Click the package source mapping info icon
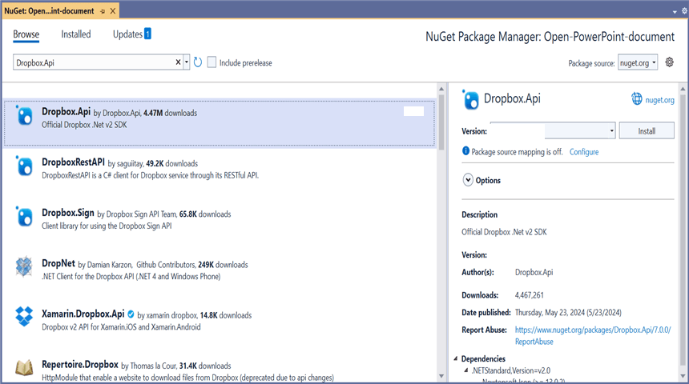Screen dimensions: 689x384 [465, 151]
